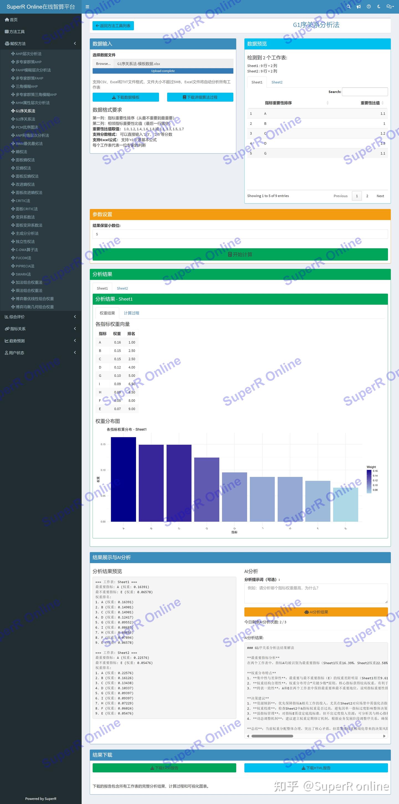Go to Next page of data preview
The image size is (399, 804).
pos(380,196)
